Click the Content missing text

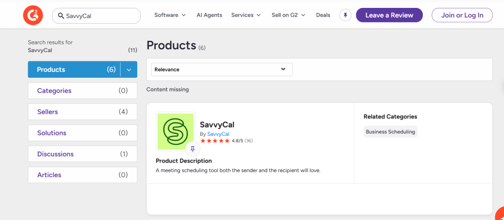(x=167, y=90)
